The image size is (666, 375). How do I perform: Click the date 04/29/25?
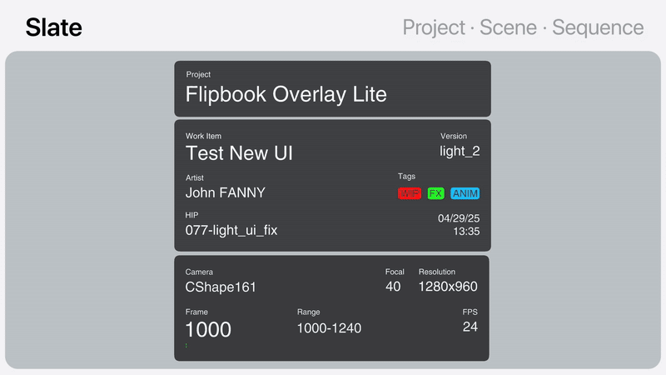459,218
